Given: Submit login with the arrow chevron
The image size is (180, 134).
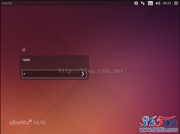Looking at the screenshot, I should (83, 74).
